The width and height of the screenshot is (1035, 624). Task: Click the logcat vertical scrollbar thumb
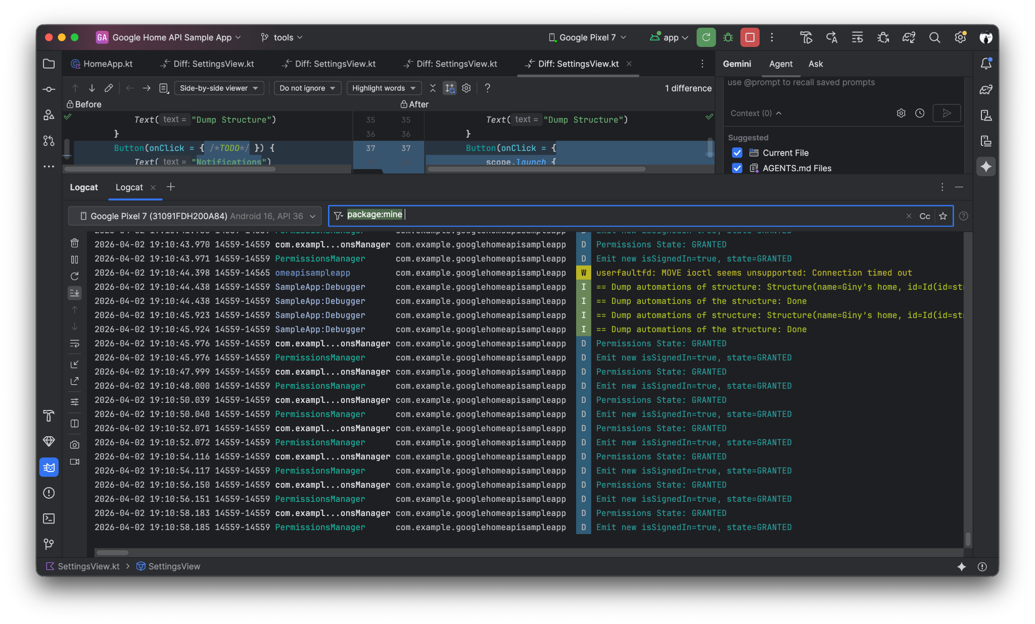pyautogui.click(x=968, y=539)
